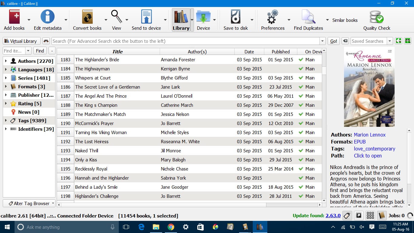Expand the Authors [2270] tree node

click(x=6, y=61)
